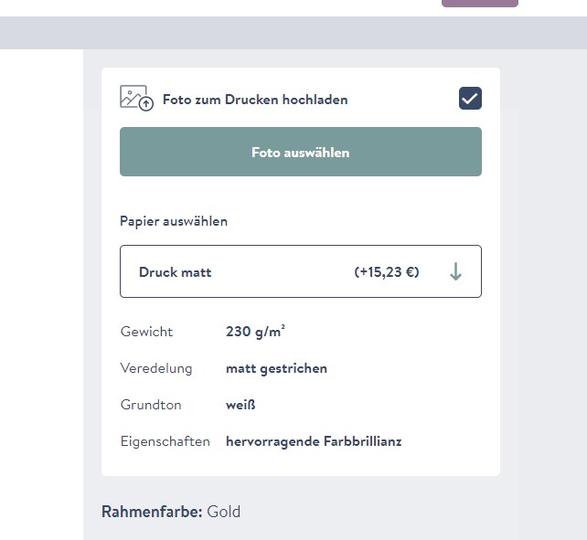Click the Papier auswählen heading
This screenshot has width=587, height=540.
(x=174, y=221)
